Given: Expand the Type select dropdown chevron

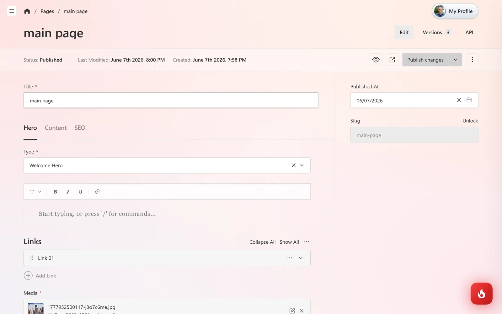Looking at the screenshot, I should click(302, 165).
